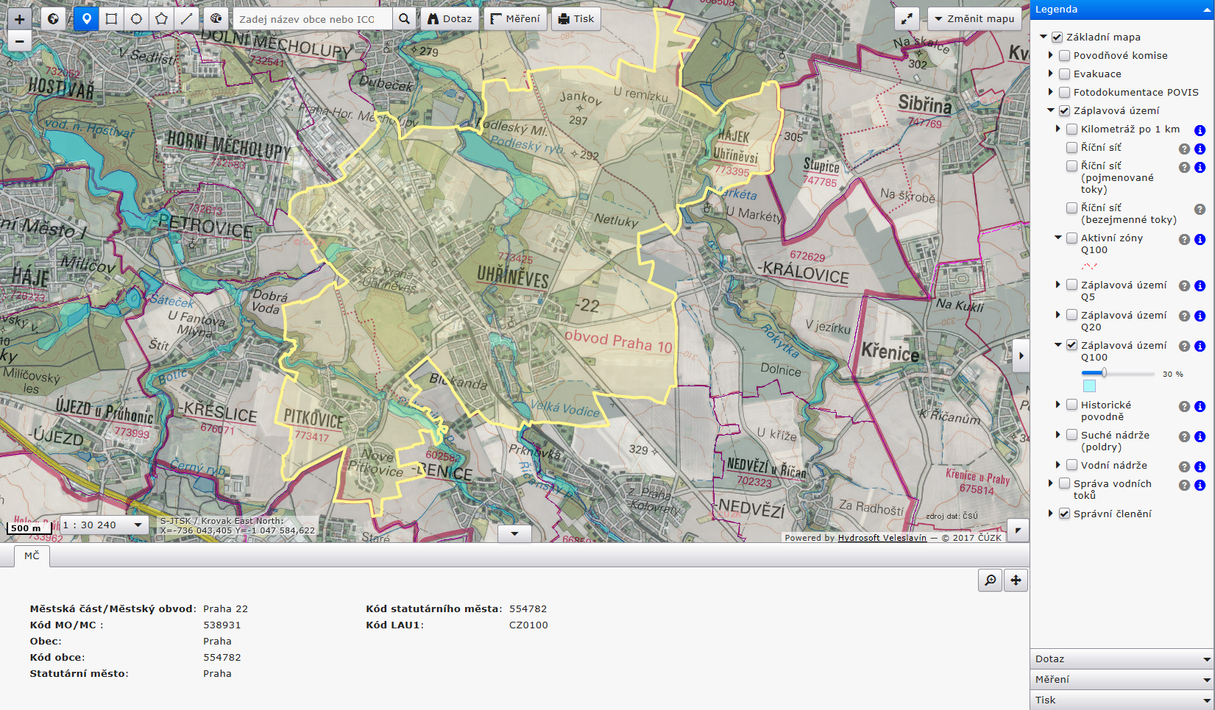The width and height of the screenshot is (1215, 710).
Task: Enable Fotodokumentace POVIS layer
Action: point(1064,92)
